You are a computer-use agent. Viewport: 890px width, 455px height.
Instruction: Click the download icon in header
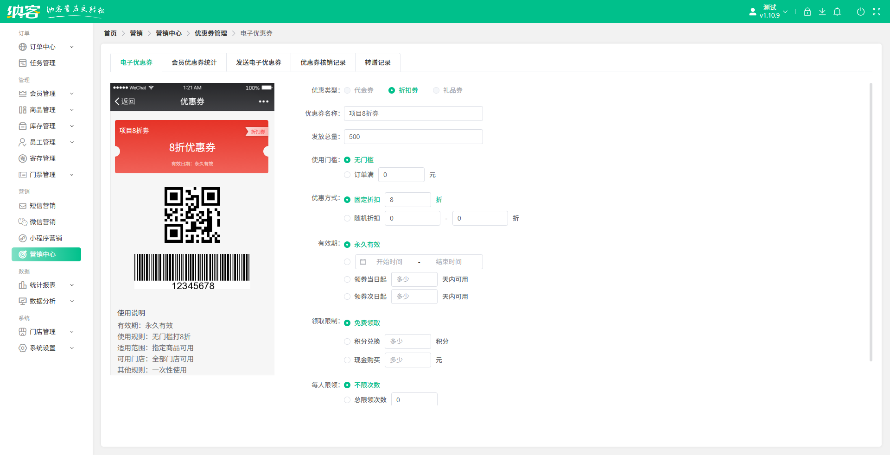(822, 12)
